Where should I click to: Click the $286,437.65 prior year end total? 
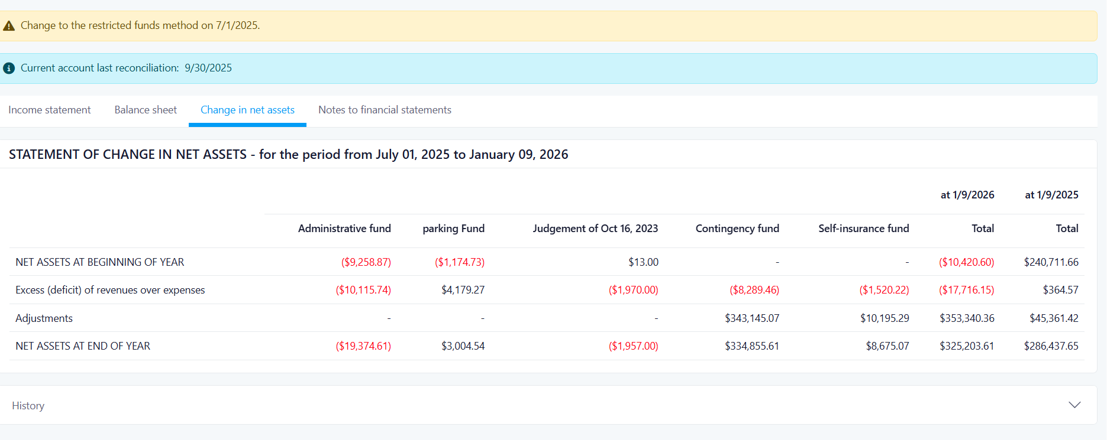click(x=1051, y=346)
